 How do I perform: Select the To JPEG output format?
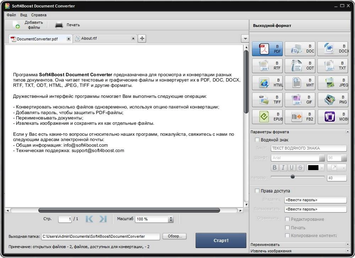point(333,83)
